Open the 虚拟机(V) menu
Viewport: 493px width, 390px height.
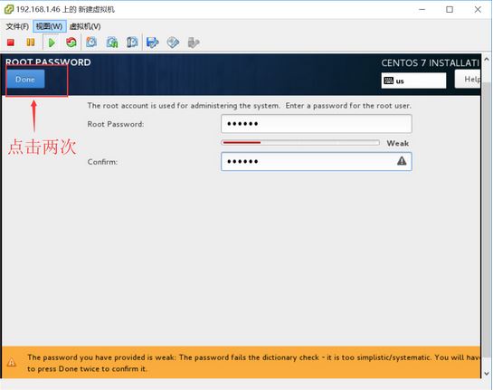85,26
